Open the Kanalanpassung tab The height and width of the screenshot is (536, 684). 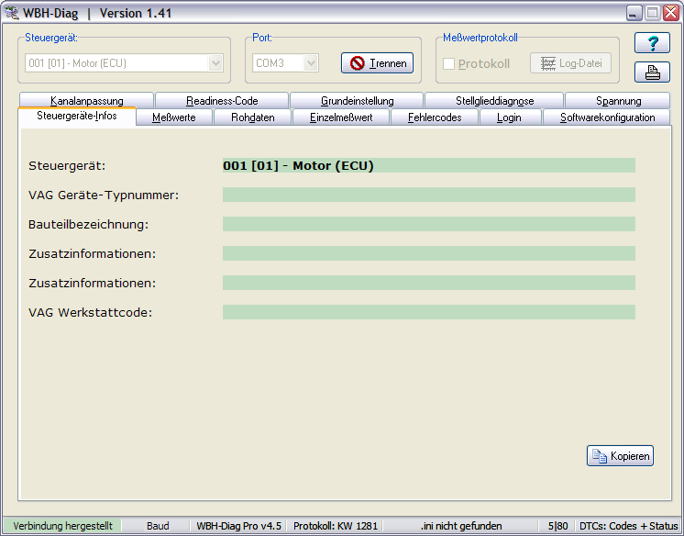(x=87, y=101)
